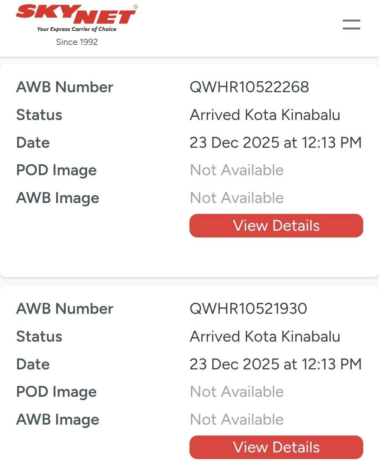Screen dimensions: 379x464
Task: Click AWB Image "Not Available" for QWHR10522268
Action: [x=237, y=198]
